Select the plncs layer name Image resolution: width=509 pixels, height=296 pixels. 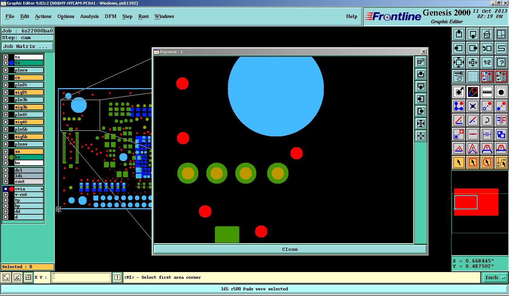29,70
